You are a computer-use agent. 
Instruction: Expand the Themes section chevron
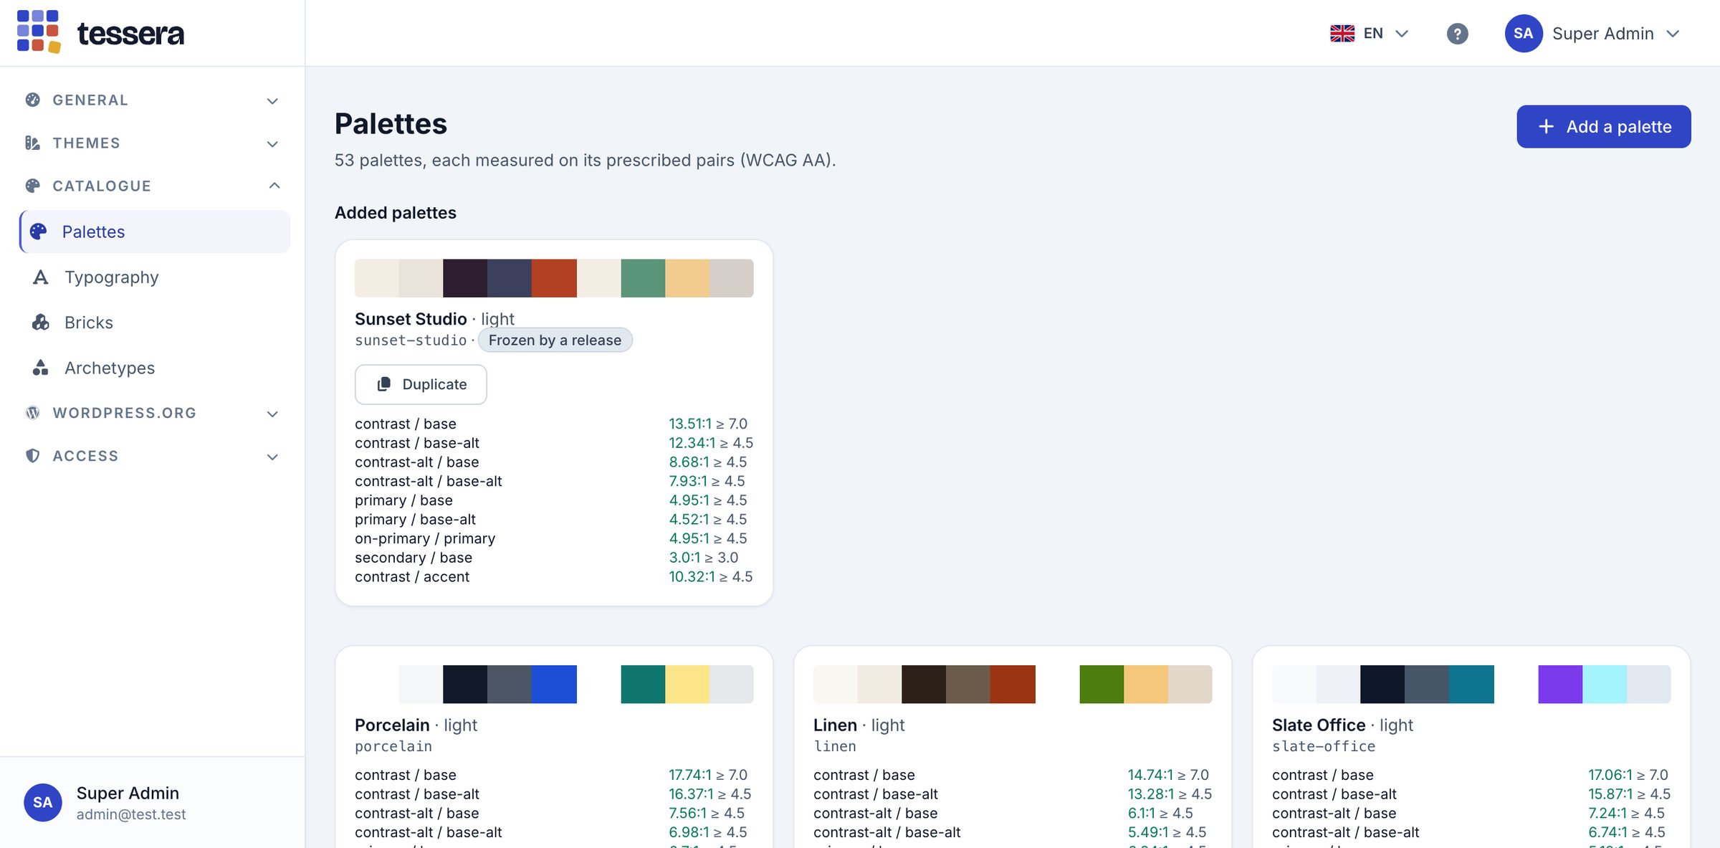click(272, 144)
